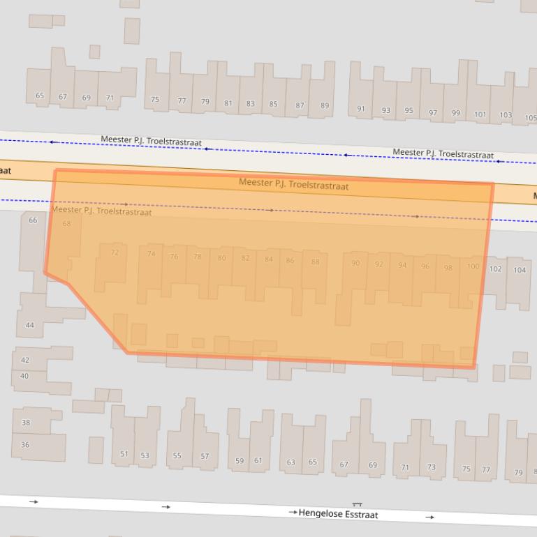Click house number 105 at the right edge
The width and height of the screenshot is (537, 537).
click(x=530, y=118)
